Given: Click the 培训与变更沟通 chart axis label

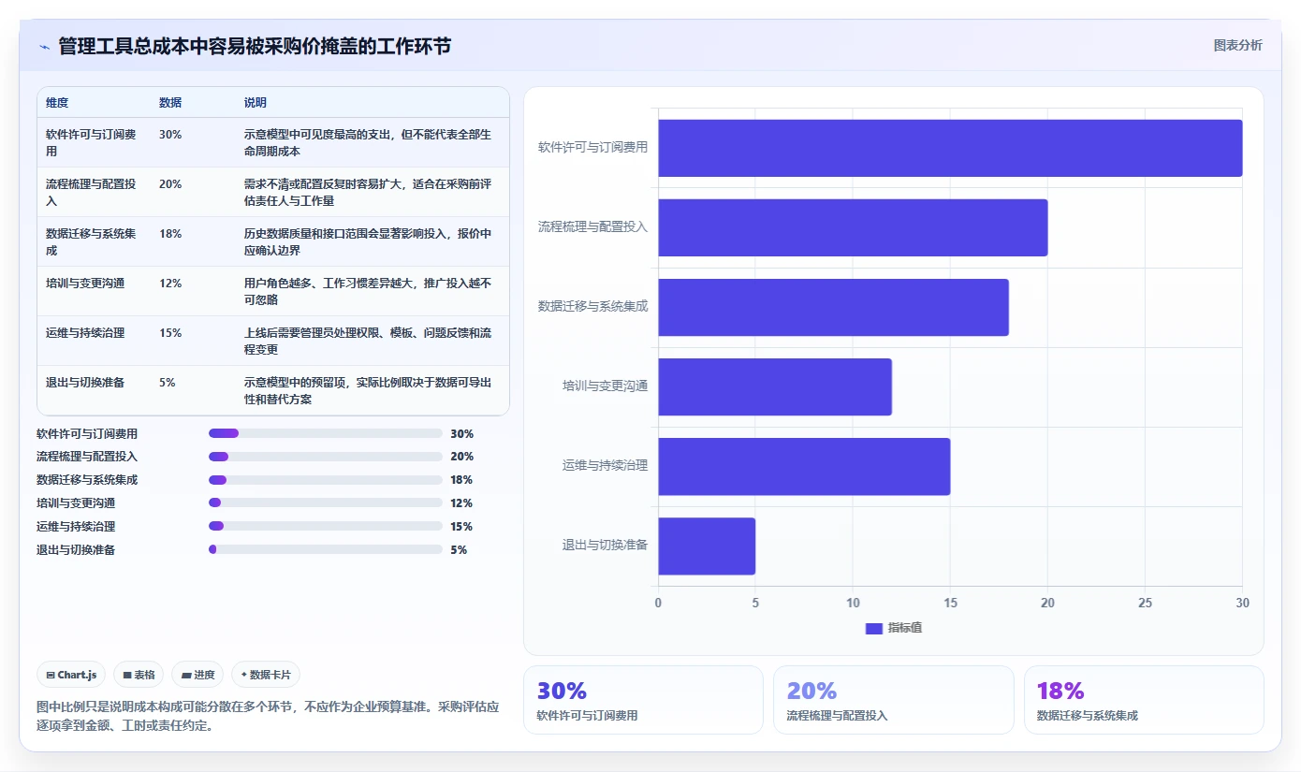Looking at the screenshot, I should 605,386.
